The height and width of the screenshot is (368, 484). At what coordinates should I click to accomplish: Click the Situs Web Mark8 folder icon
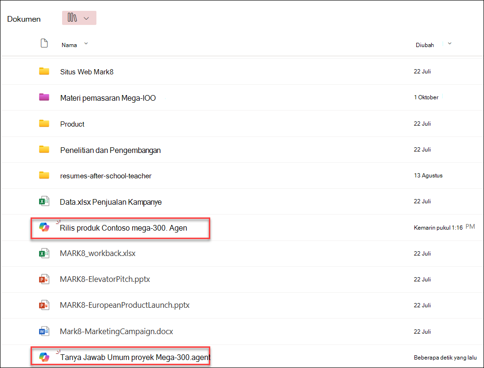coord(44,72)
